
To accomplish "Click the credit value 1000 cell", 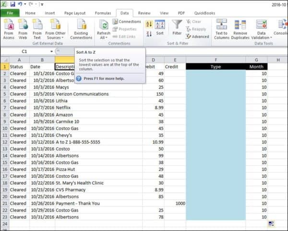I will [175, 203].
